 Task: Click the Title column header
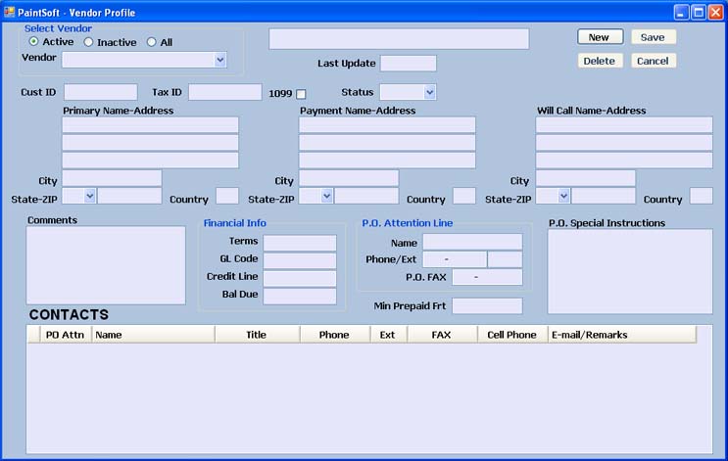pyautogui.click(x=258, y=335)
